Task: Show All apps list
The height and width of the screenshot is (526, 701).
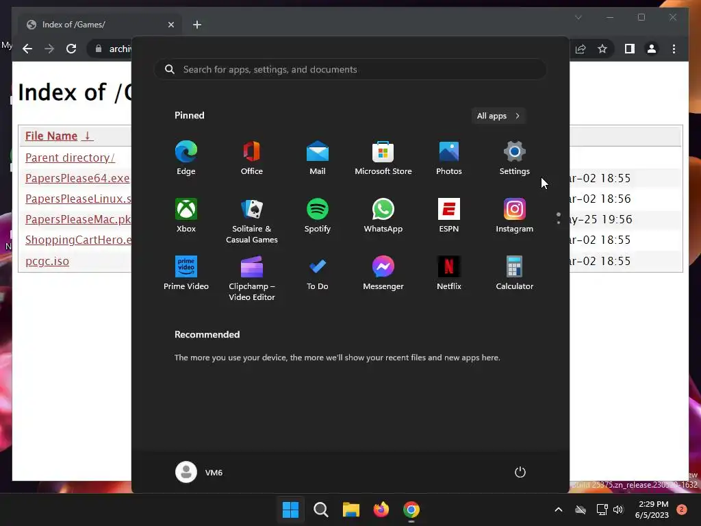Action: click(498, 116)
